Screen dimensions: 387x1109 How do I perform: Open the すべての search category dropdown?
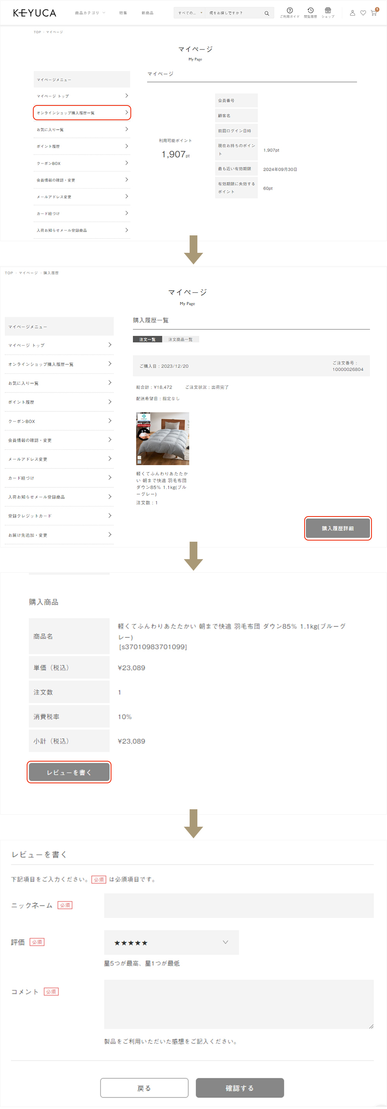pyautogui.click(x=189, y=13)
